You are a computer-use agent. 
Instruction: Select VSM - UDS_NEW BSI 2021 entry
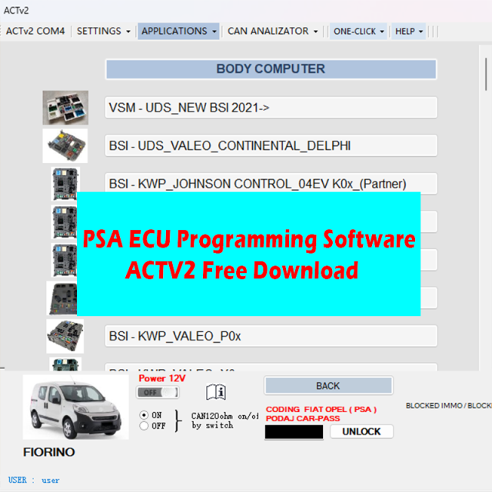[x=271, y=108]
